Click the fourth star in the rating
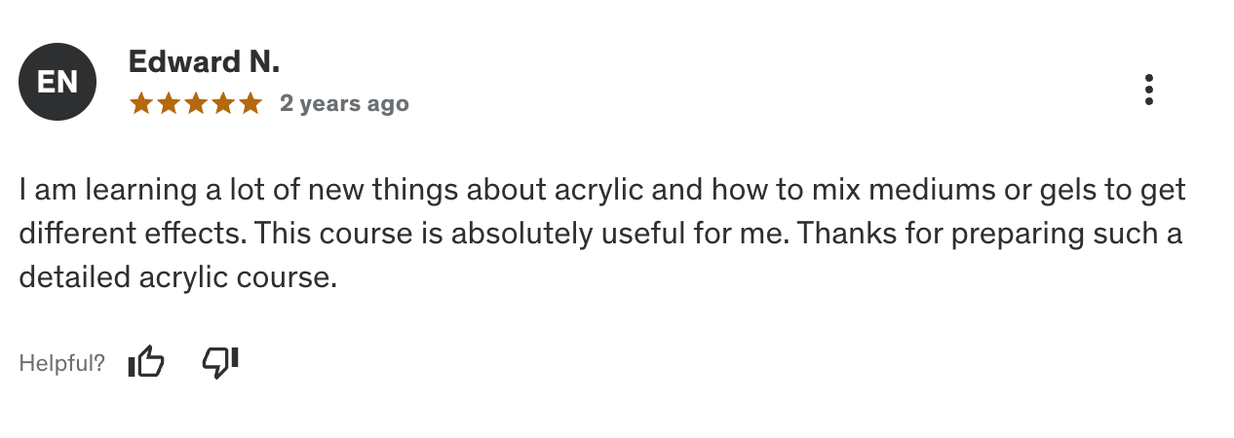This screenshot has height=438, width=1234. click(223, 103)
